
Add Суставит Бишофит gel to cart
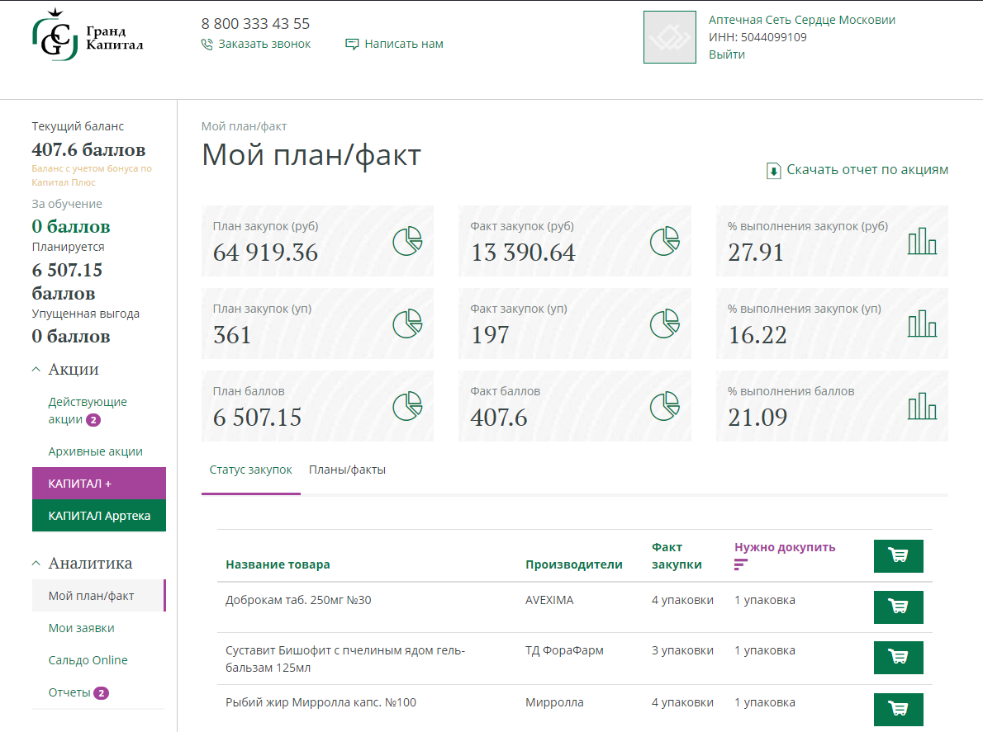click(x=898, y=658)
